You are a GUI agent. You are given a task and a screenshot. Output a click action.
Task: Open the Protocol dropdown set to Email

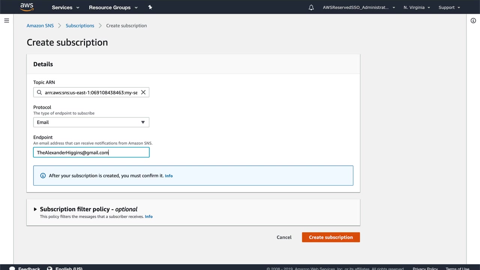[x=91, y=122]
